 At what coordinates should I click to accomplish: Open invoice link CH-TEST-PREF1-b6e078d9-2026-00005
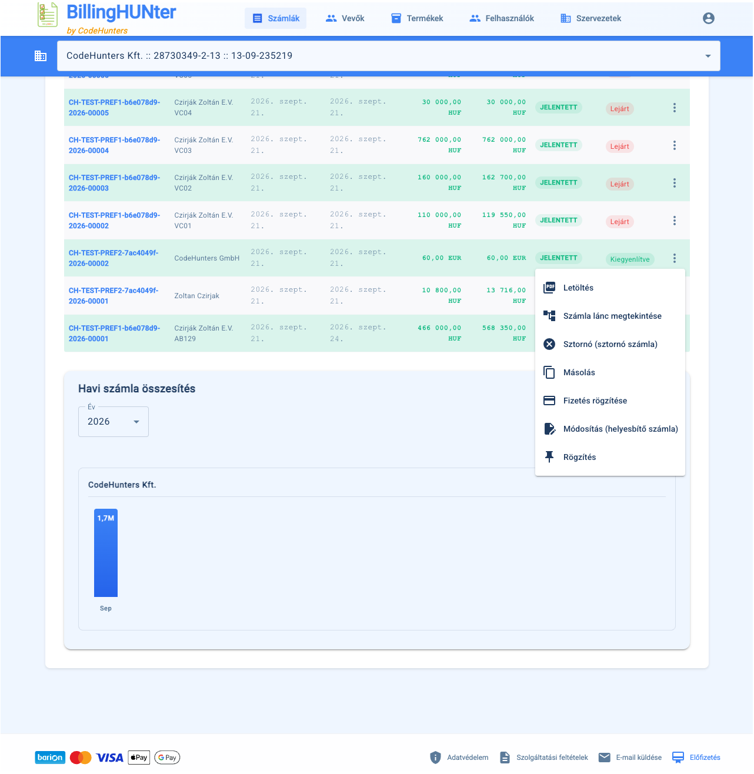coord(114,108)
